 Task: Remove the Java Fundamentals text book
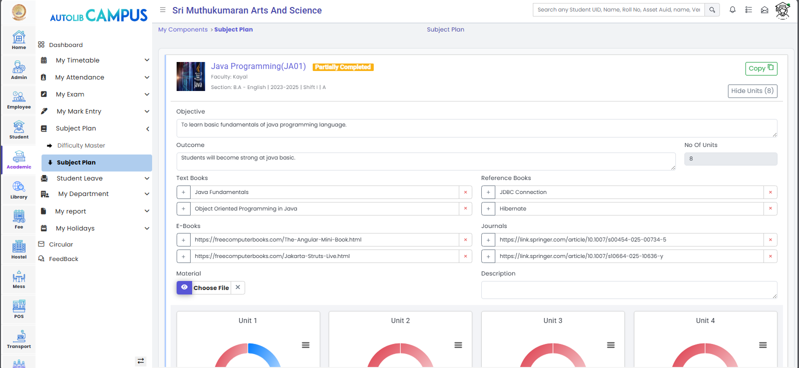(465, 192)
